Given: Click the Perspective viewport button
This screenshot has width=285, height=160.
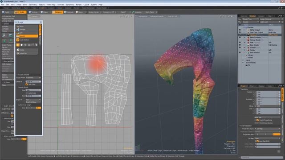Looking at the screenshot, I should (x=143, y=16).
